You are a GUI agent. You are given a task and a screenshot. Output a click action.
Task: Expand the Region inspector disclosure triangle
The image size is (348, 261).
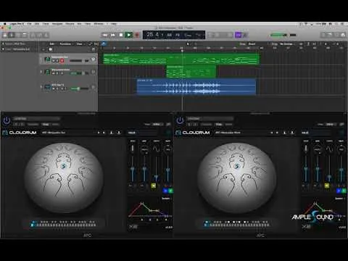pos(3,43)
